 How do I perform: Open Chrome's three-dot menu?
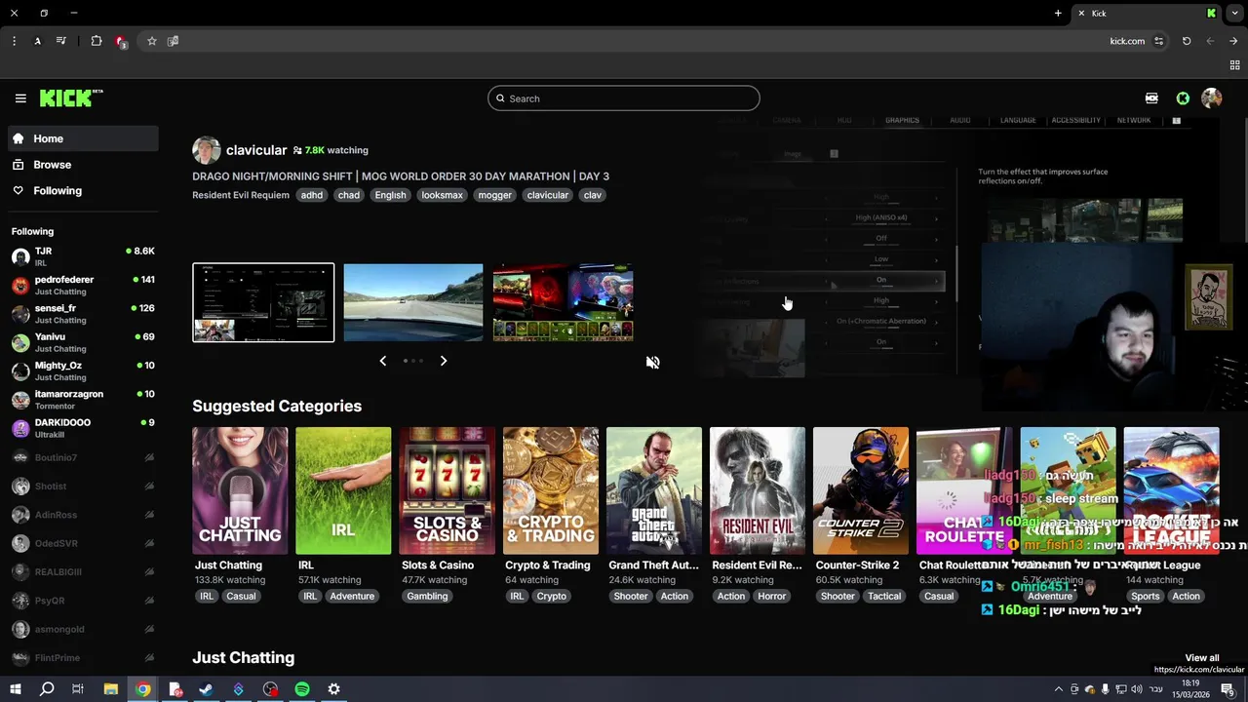tap(14, 41)
